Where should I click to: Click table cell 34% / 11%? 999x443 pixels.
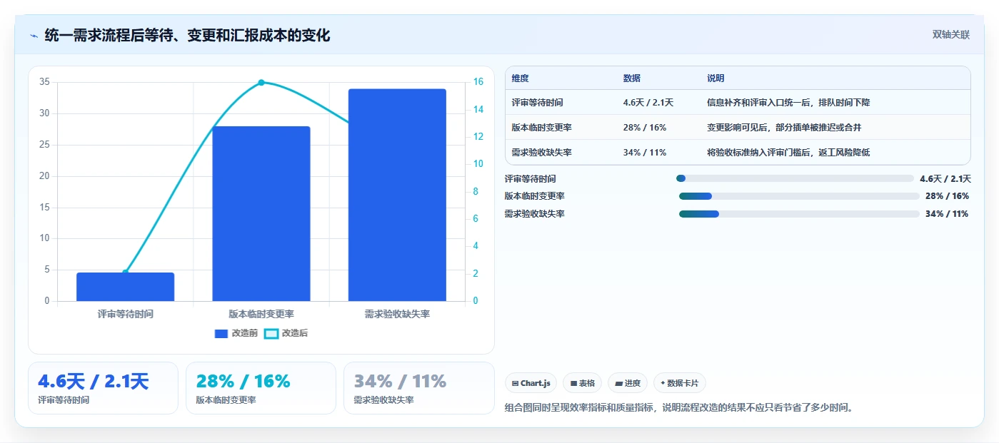click(645, 153)
